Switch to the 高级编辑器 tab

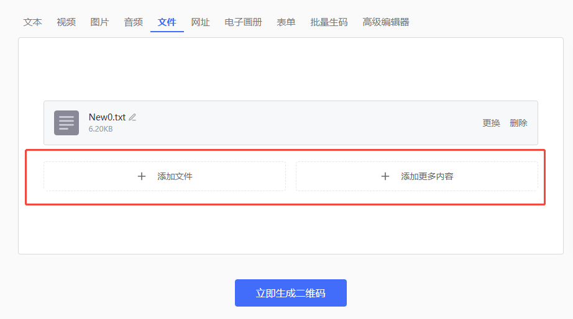385,22
